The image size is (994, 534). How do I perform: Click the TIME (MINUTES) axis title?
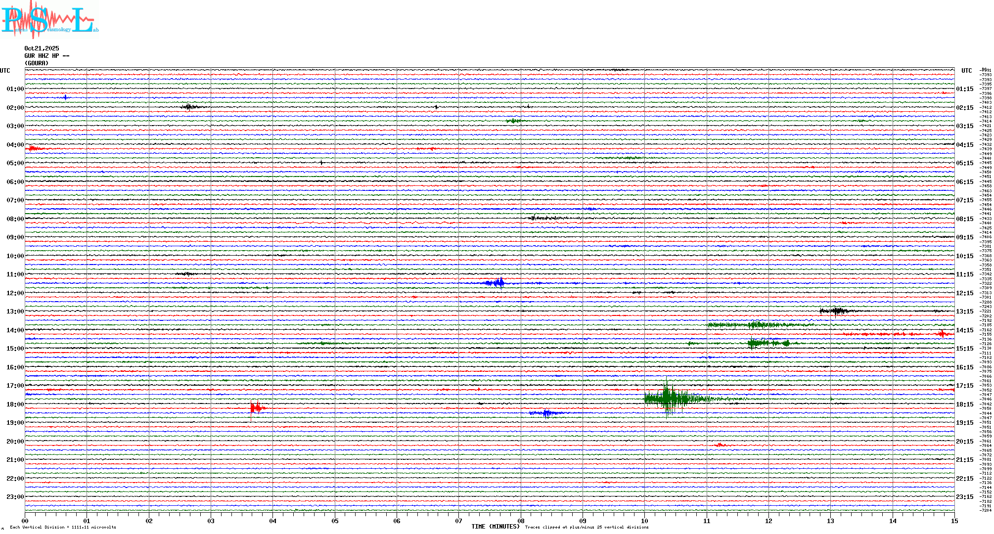pyautogui.click(x=495, y=527)
